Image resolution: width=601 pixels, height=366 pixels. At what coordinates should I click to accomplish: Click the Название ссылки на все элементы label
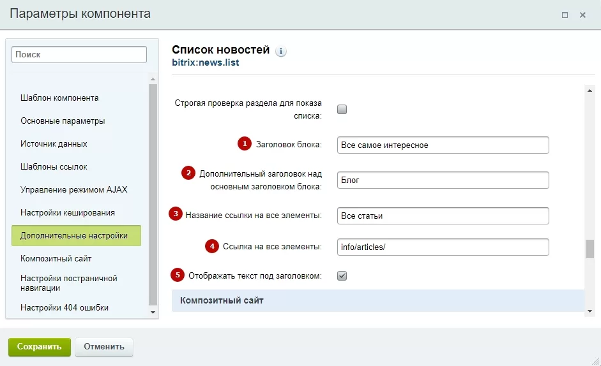tap(254, 216)
